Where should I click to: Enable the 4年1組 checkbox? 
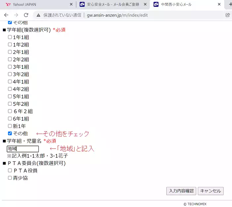(x=10, y=81)
